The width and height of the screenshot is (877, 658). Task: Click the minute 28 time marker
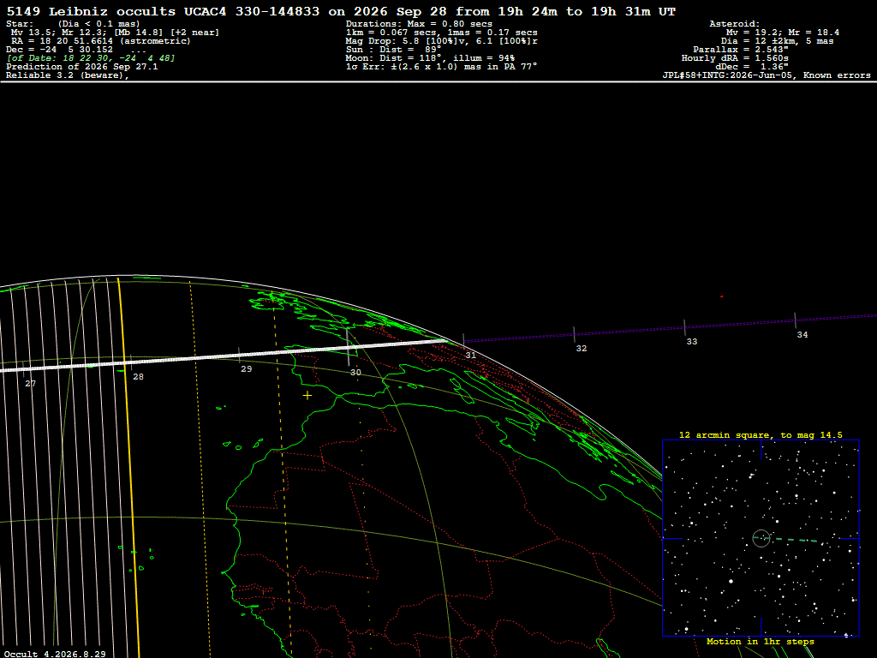click(138, 377)
